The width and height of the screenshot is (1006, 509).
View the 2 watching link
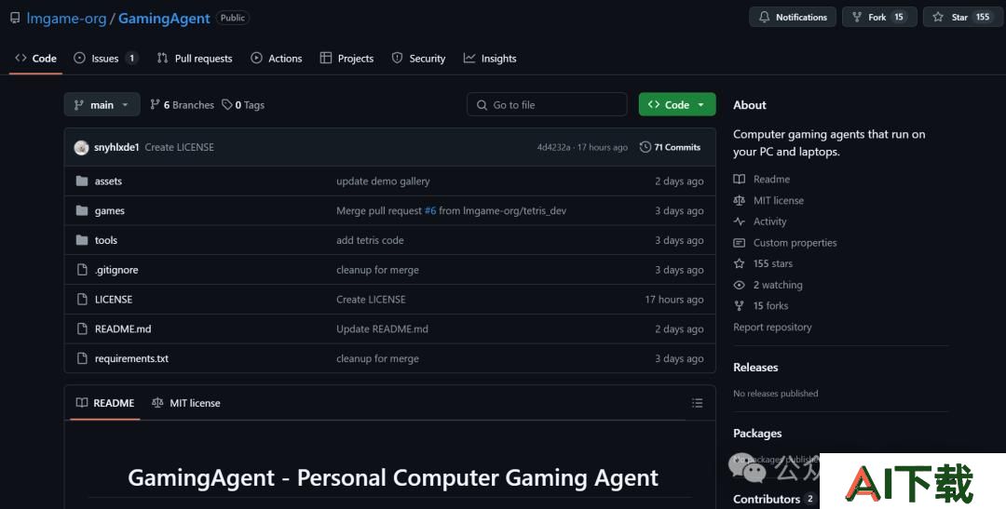point(768,285)
